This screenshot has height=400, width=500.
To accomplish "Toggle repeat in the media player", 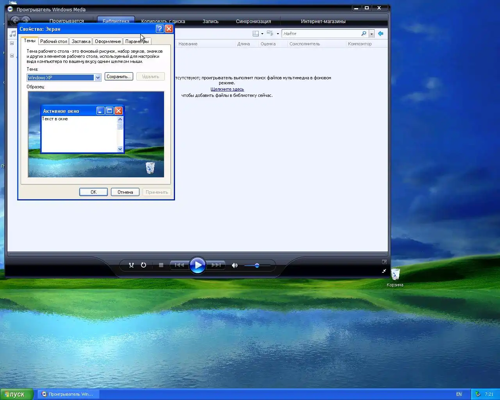I will 143,265.
